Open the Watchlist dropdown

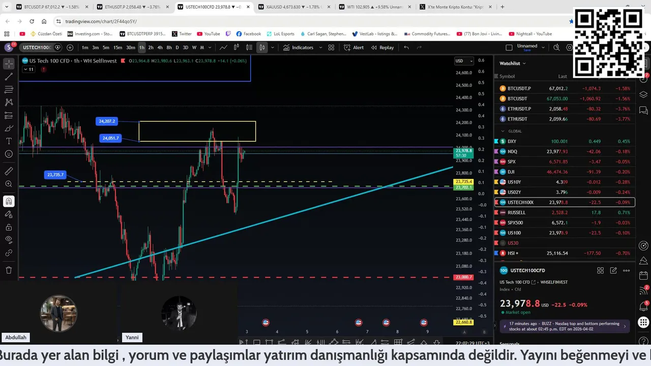pyautogui.click(x=513, y=63)
